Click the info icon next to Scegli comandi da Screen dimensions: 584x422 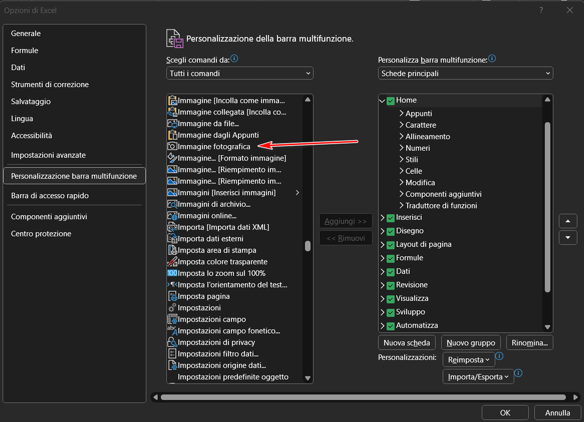[234, 59]
